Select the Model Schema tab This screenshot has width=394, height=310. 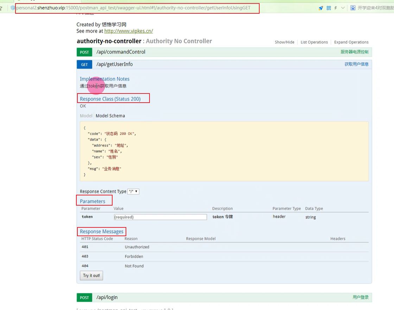(x=110, y=116)
